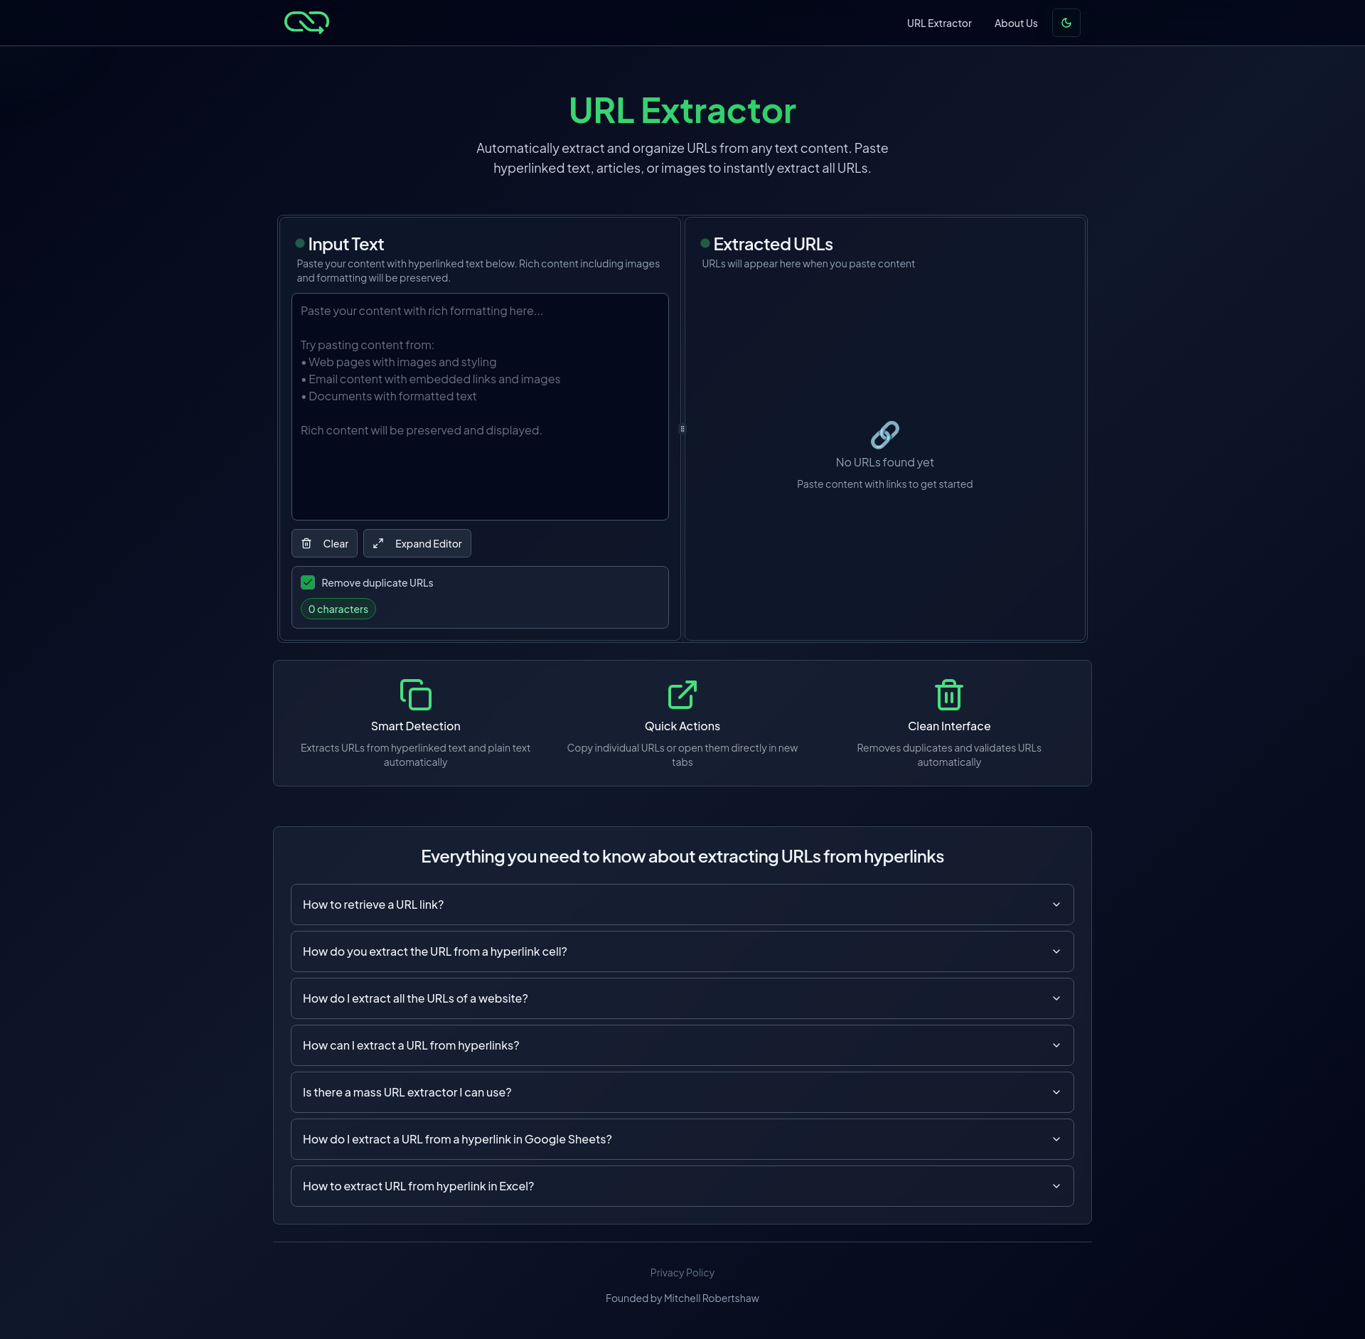Image resolution: width=1365 pixels, height=1339 pixels.
Task: Click inside the rich text input area
Action: coord(480,407)
